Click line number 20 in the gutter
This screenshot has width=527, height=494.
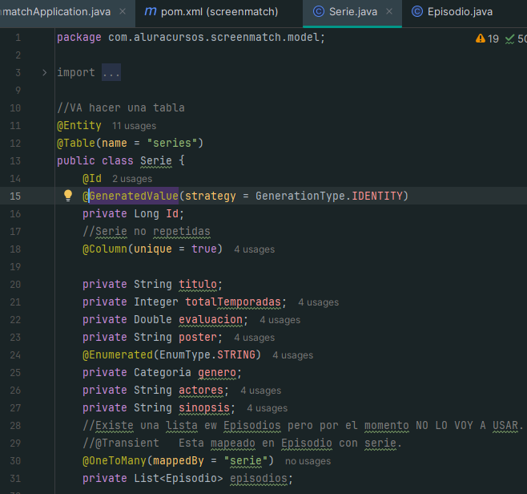(15, 285)
